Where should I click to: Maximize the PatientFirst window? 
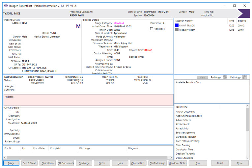pyautogui.click(x=235, y=6)
